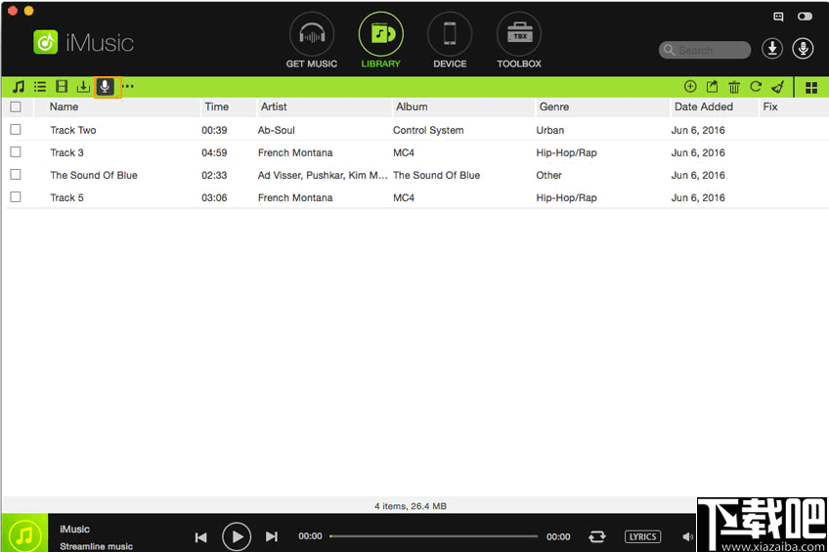Tick the checkbox for The Sound Of Blue

pyautogui.click(x=16, y=175)
